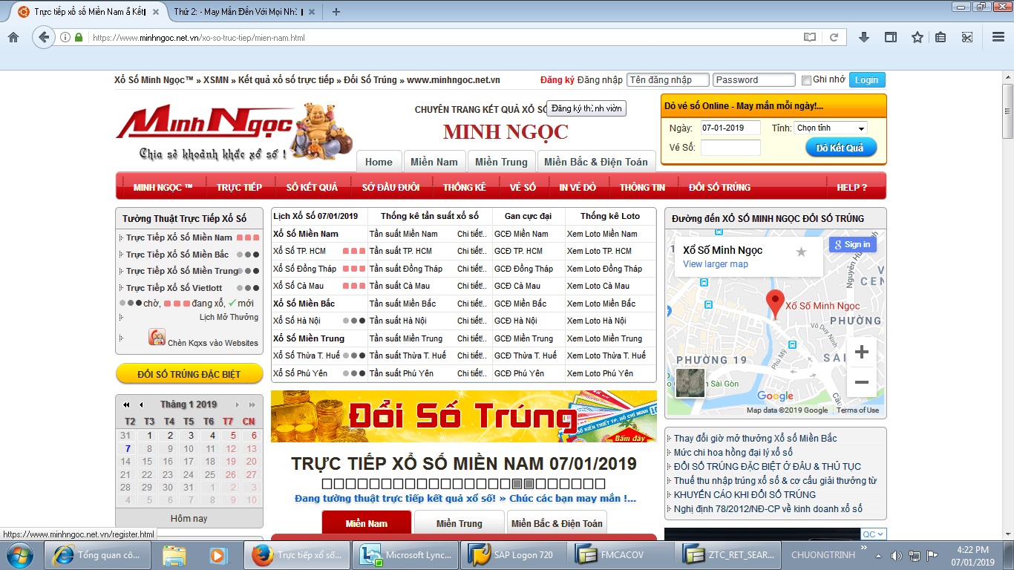Click the reload page icon

[834, 37]
